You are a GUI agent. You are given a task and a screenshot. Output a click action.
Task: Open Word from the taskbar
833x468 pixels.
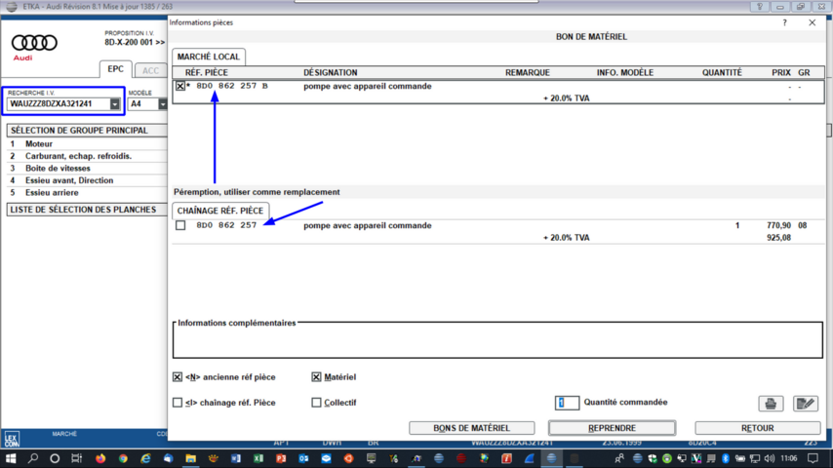(x=236, y=458)
